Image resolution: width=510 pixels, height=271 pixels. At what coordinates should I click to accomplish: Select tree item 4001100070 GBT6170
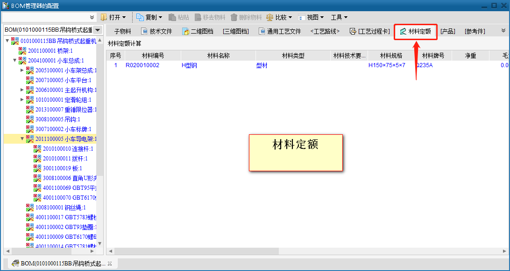pyautogui.click(x=70, y=198)
